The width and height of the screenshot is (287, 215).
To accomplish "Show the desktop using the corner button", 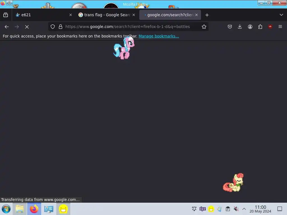I will pos(280,209).
